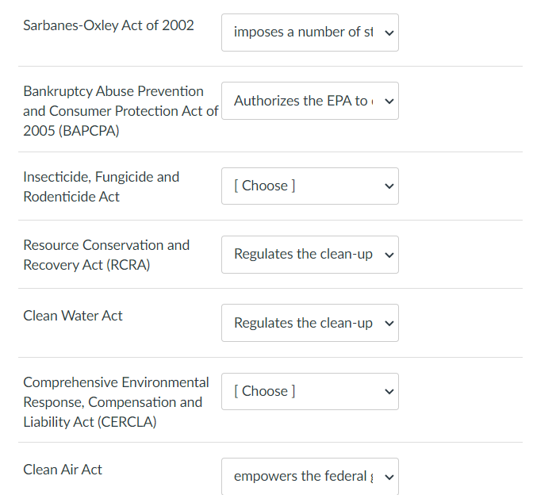Click chevron arrow on Clean Air Act dropdown
The image size is (533, 495).
(388, 477)
